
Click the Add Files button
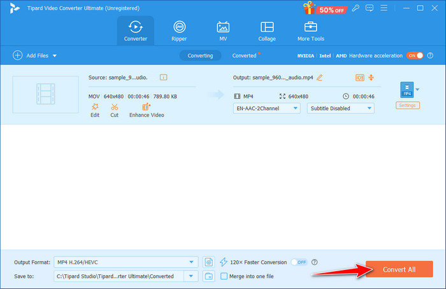(x=34, y=55)
